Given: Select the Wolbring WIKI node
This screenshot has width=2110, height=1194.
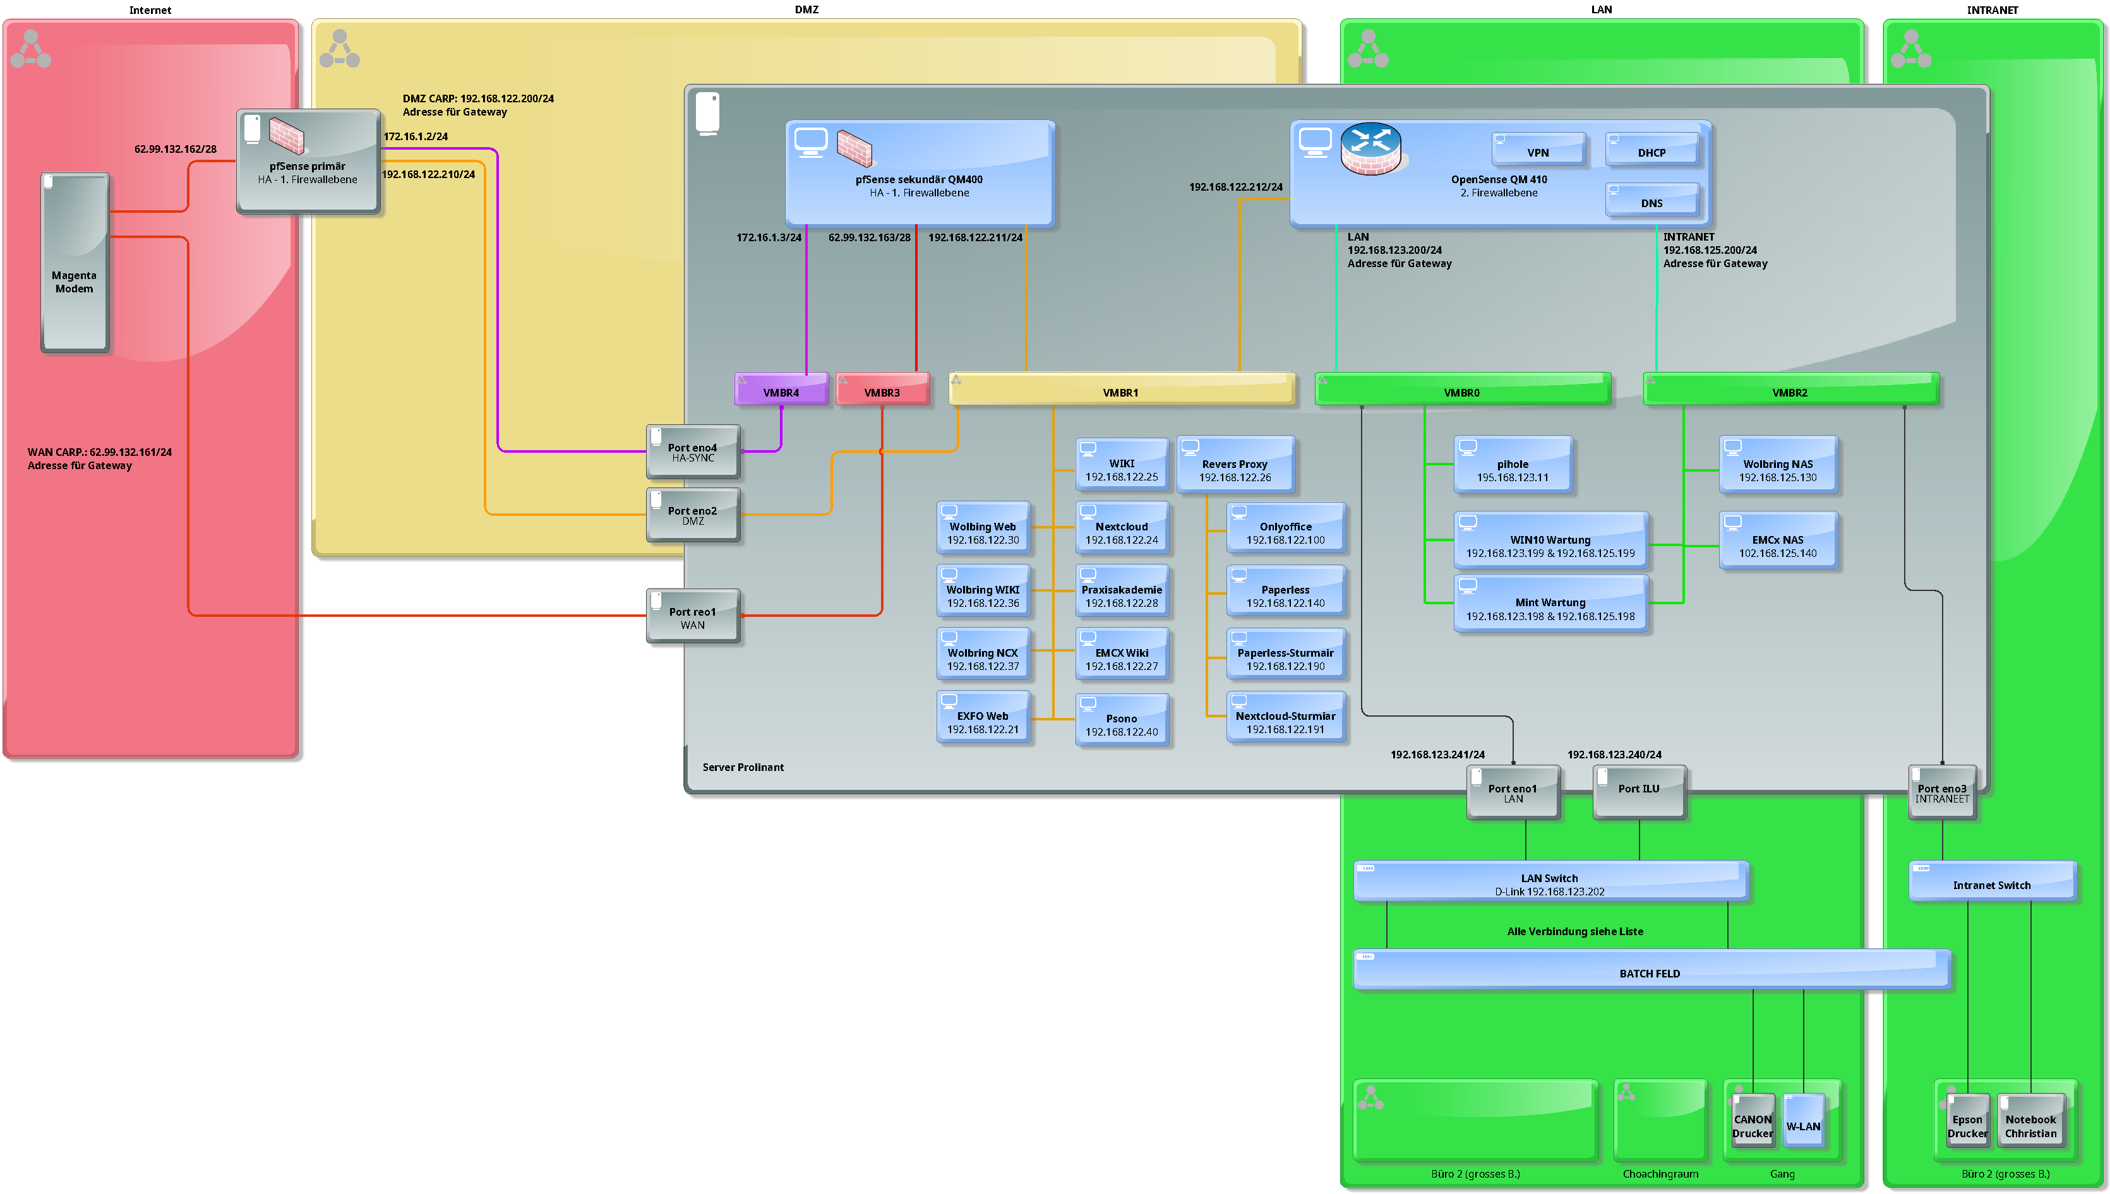Looking at the screenshot, I should [x=983, y=591].
